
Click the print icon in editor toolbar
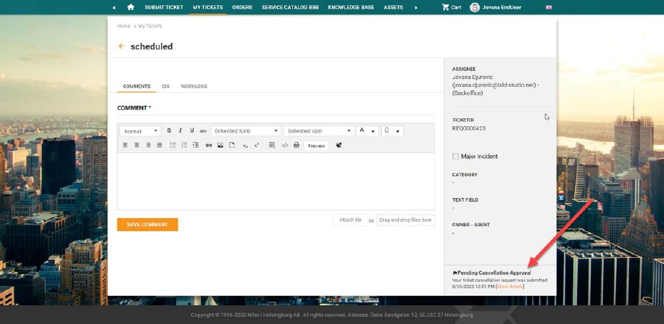pos(296,146)
